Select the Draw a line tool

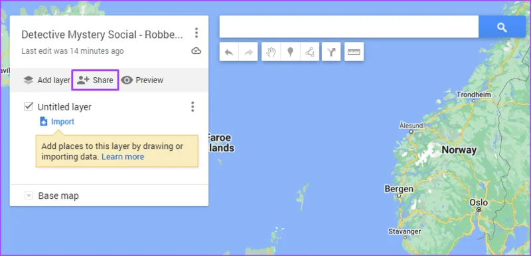click(x=309, y=52)
